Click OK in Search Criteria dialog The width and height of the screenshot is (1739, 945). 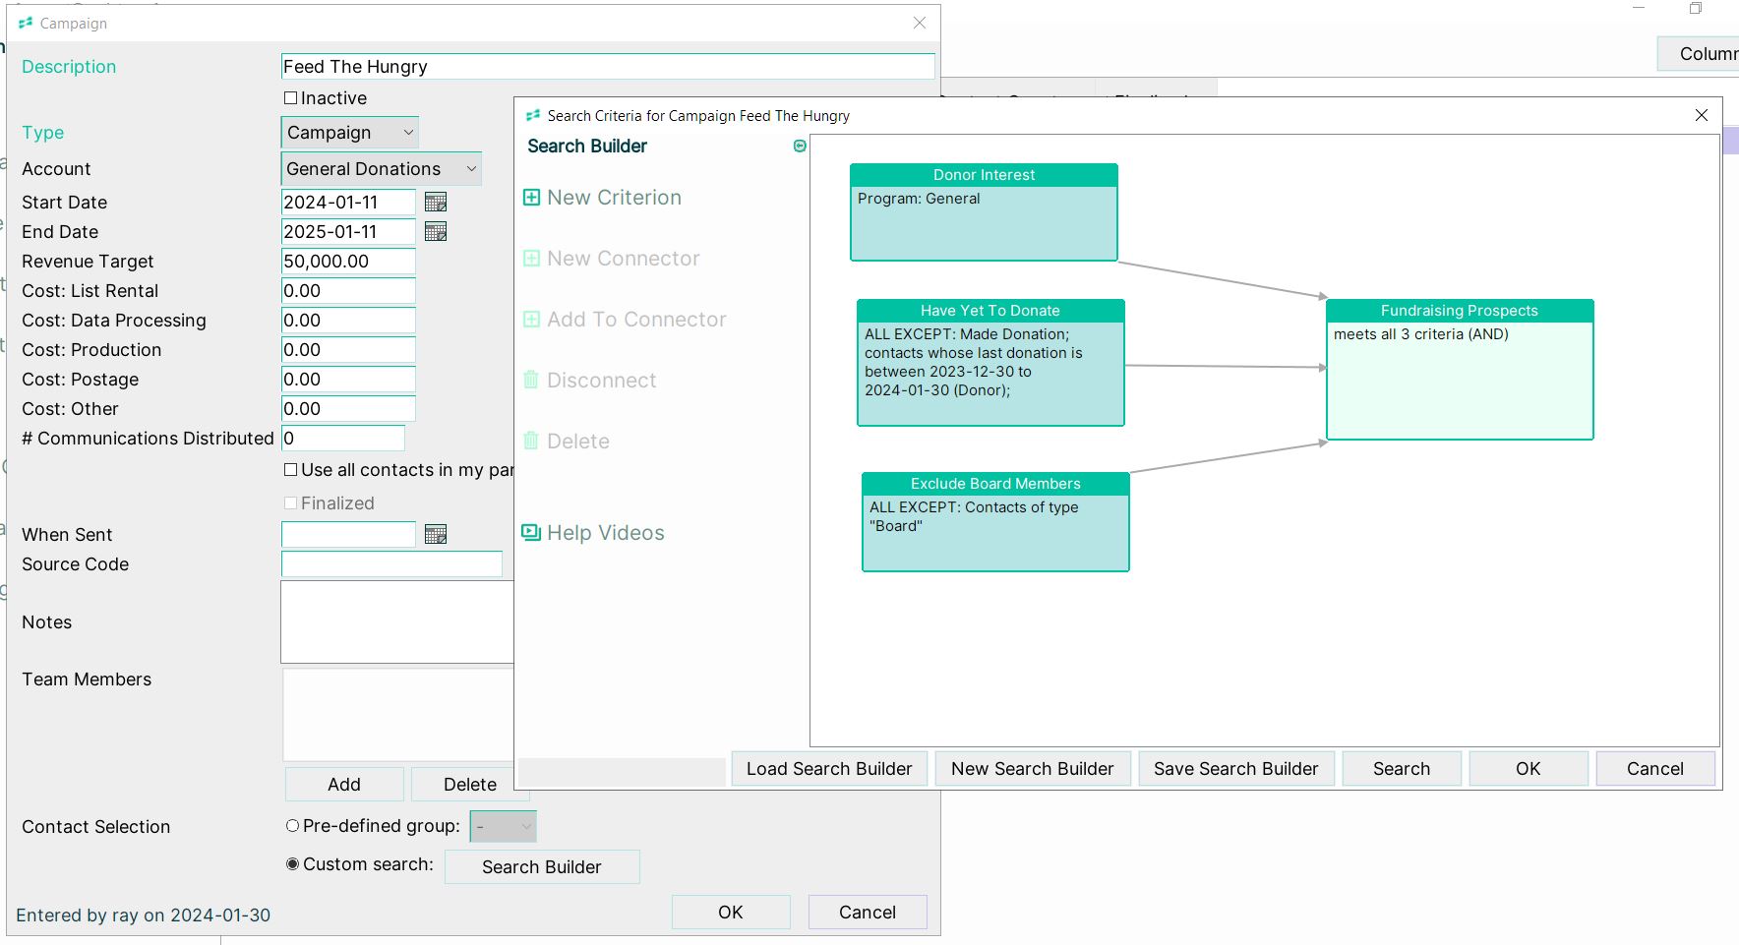(x=1529, y=769)
